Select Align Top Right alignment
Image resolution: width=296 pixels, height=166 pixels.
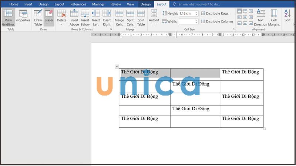pyautogui.click(x=251, y=11)
